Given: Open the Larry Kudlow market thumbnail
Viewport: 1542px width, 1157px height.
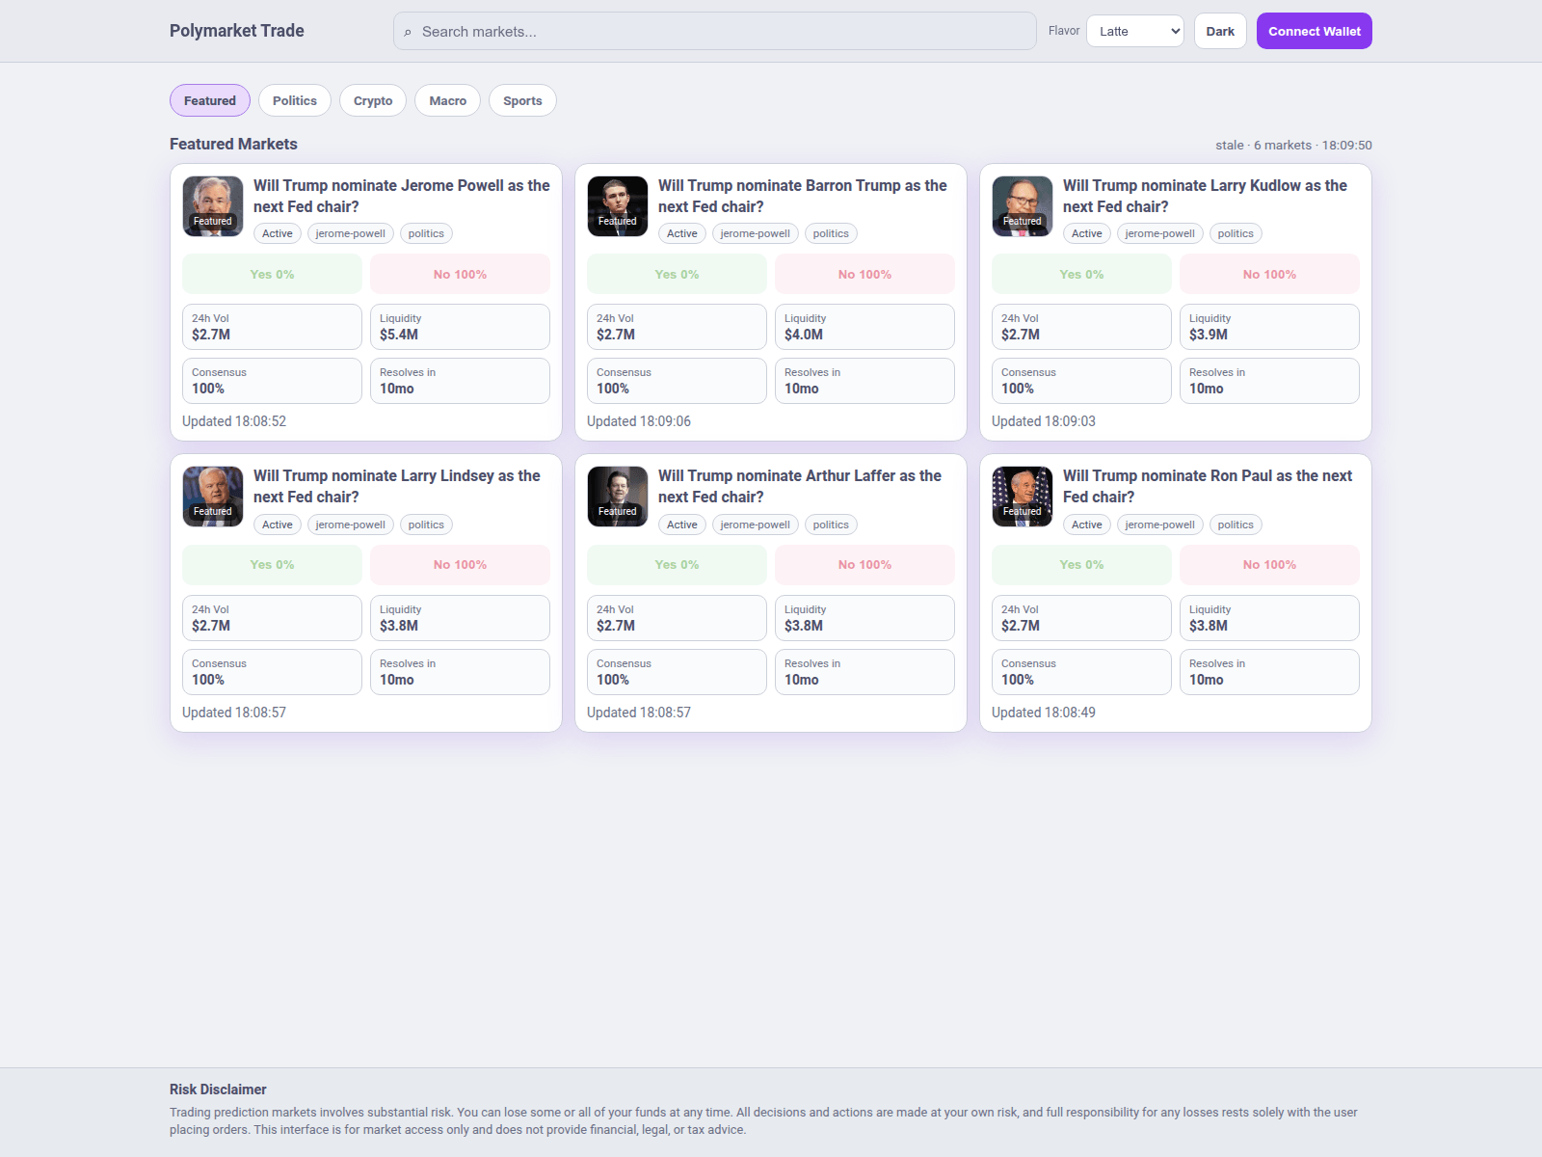Looking at the screenshot, I should 1023,205.
